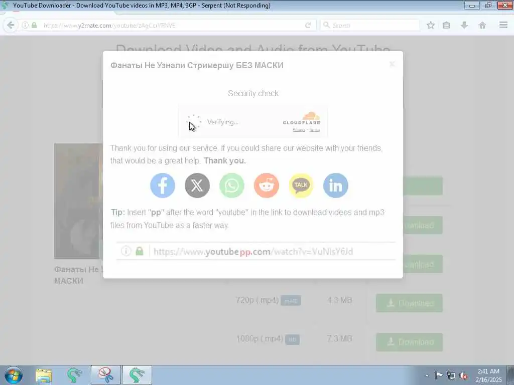
Task: Download the 720p mp4 video
Action: (409, 303)
